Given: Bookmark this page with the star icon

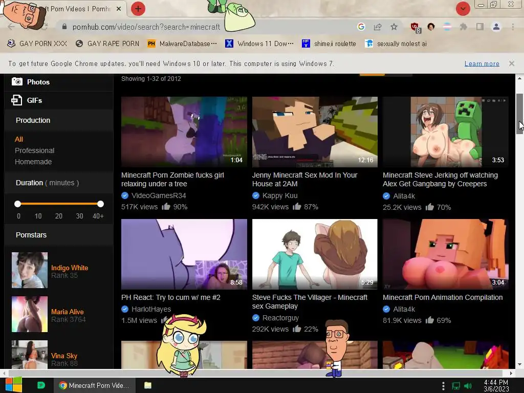Looking at the screenshot, I should [x=394, y=27].
